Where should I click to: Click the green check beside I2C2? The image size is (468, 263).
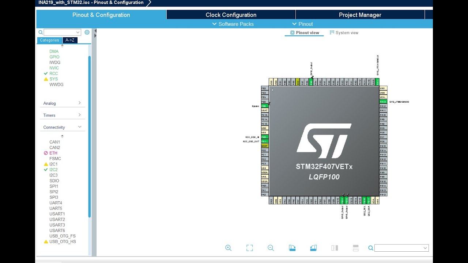[x=46, y=169]
